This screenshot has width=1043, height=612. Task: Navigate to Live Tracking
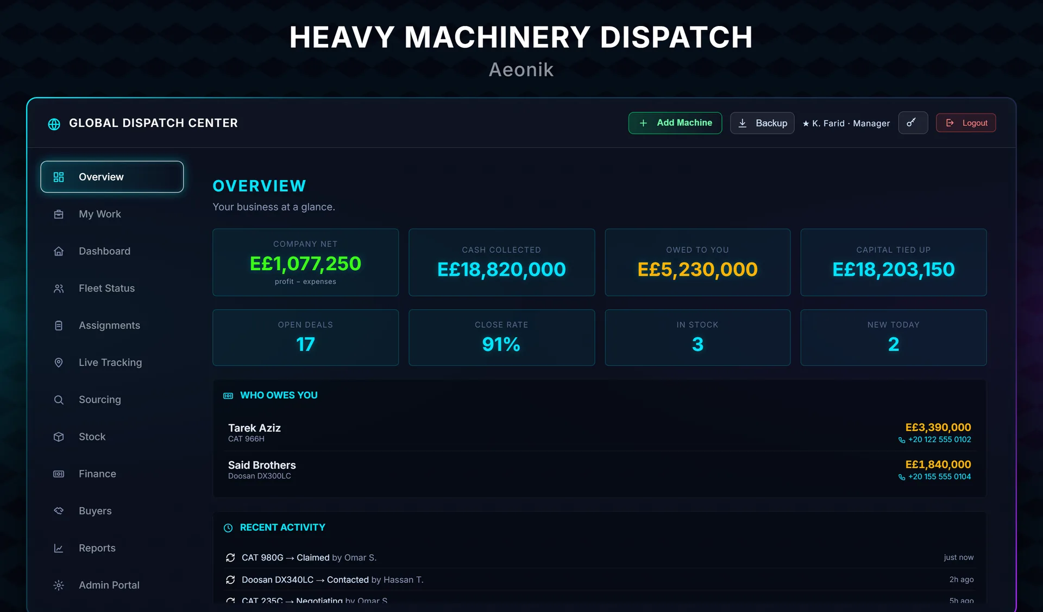click(112, 362)
